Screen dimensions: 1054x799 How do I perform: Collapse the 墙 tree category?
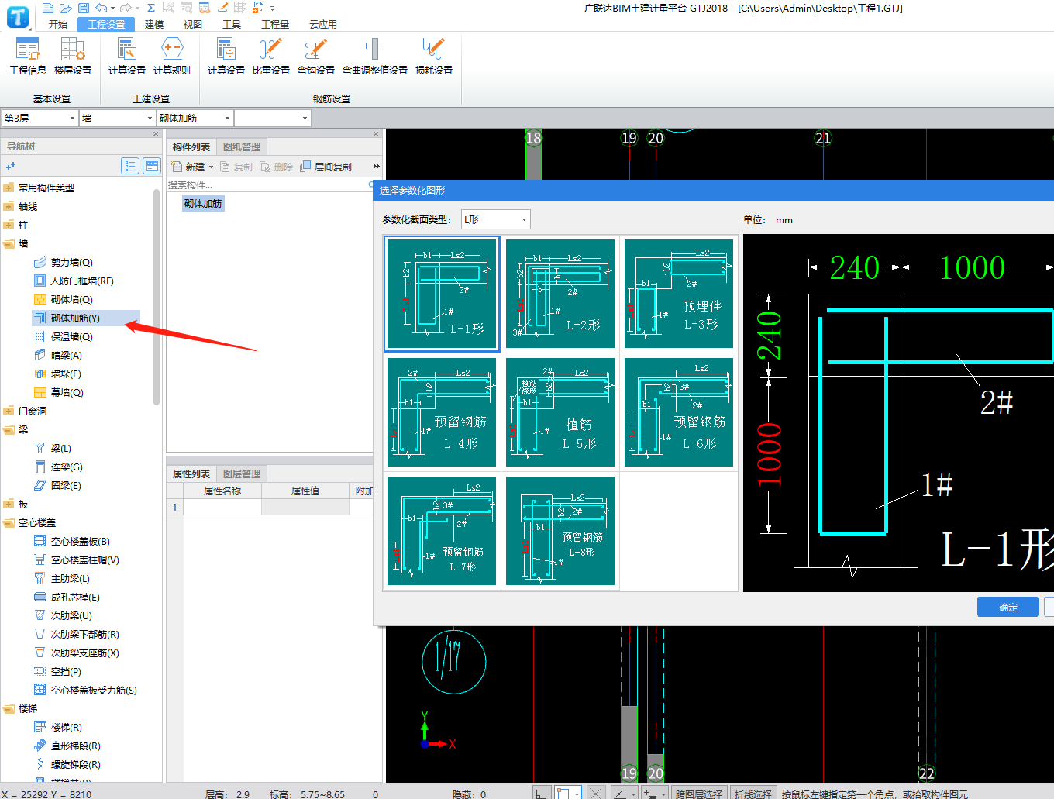(9, 243)
